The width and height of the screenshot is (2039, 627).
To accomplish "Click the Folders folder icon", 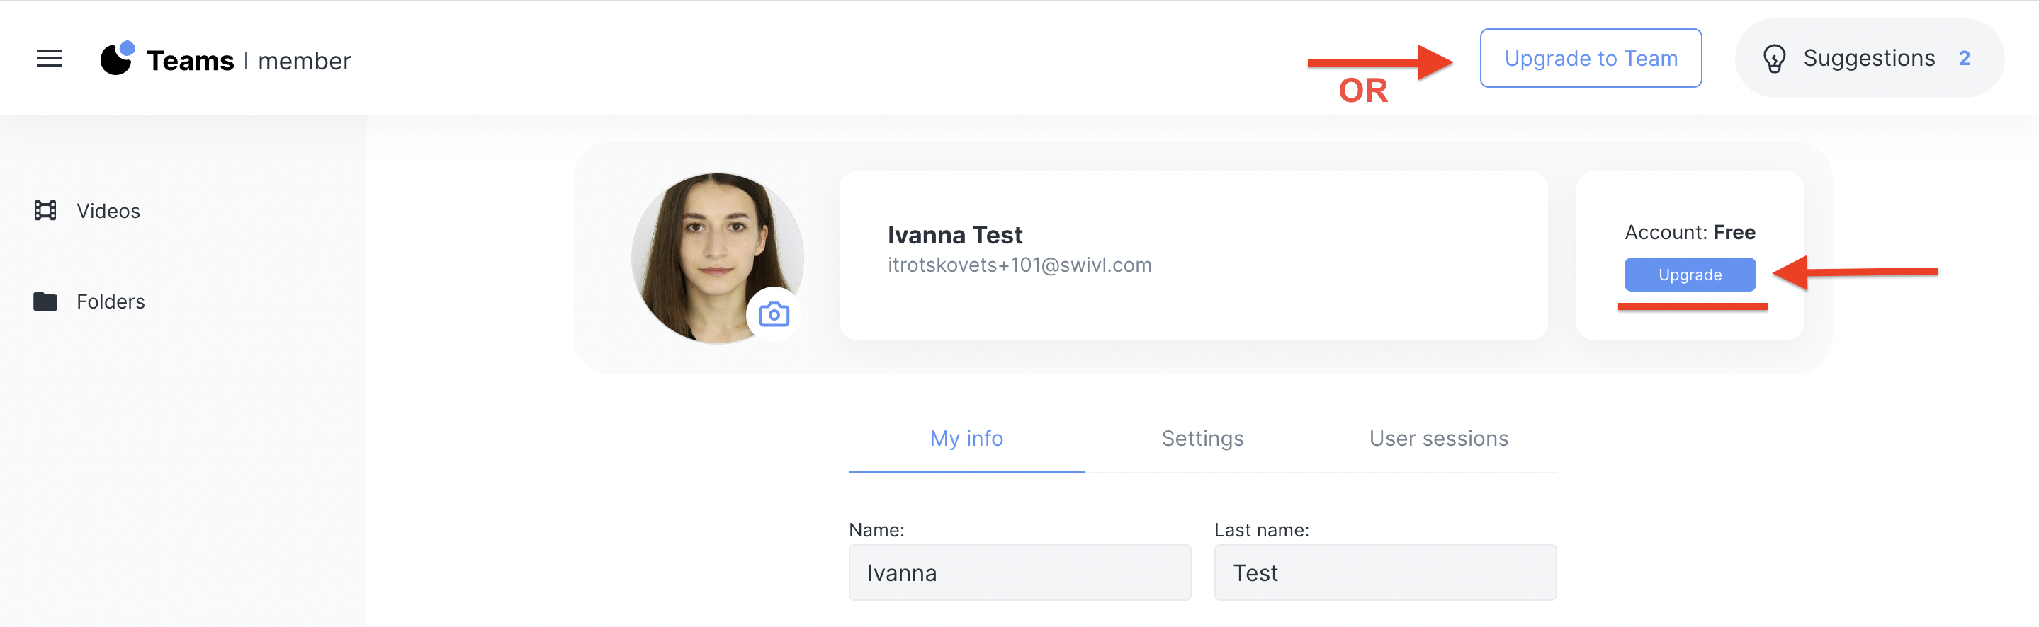I will 45,301.
